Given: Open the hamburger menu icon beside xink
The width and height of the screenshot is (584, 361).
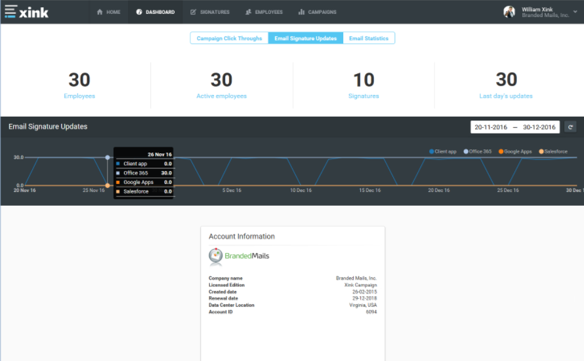Looking at the screenshot, I should click(10, 11).
